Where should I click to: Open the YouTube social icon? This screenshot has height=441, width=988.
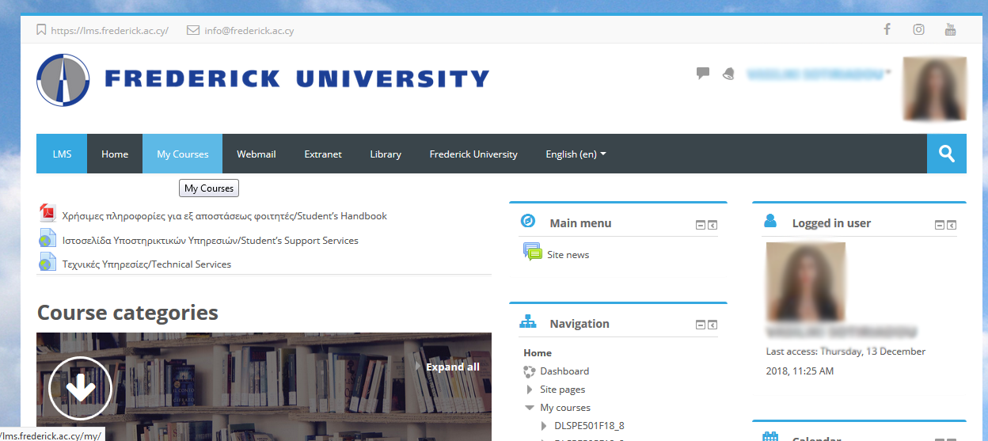(950, 30)
